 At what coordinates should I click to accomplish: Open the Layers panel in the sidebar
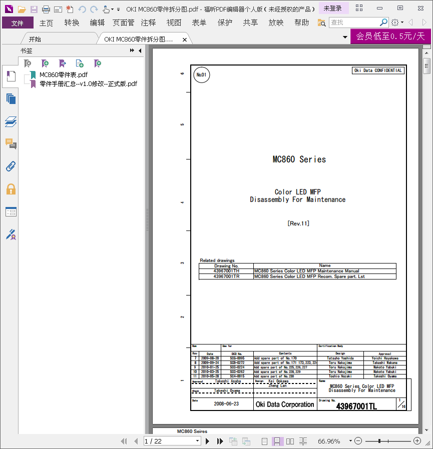11,121
